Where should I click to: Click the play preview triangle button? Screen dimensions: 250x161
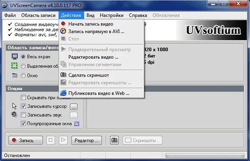coord(63,140)
